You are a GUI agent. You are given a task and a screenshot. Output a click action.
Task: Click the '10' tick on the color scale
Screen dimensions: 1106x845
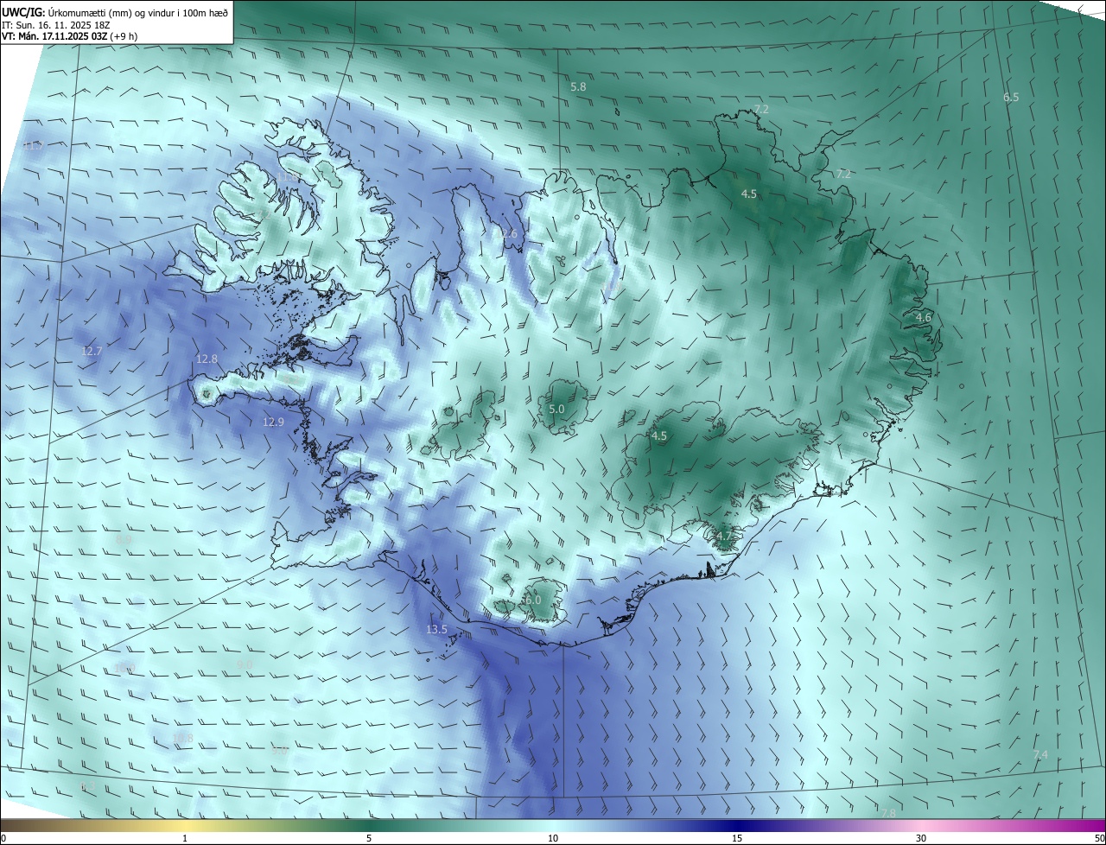coord(553,838)
